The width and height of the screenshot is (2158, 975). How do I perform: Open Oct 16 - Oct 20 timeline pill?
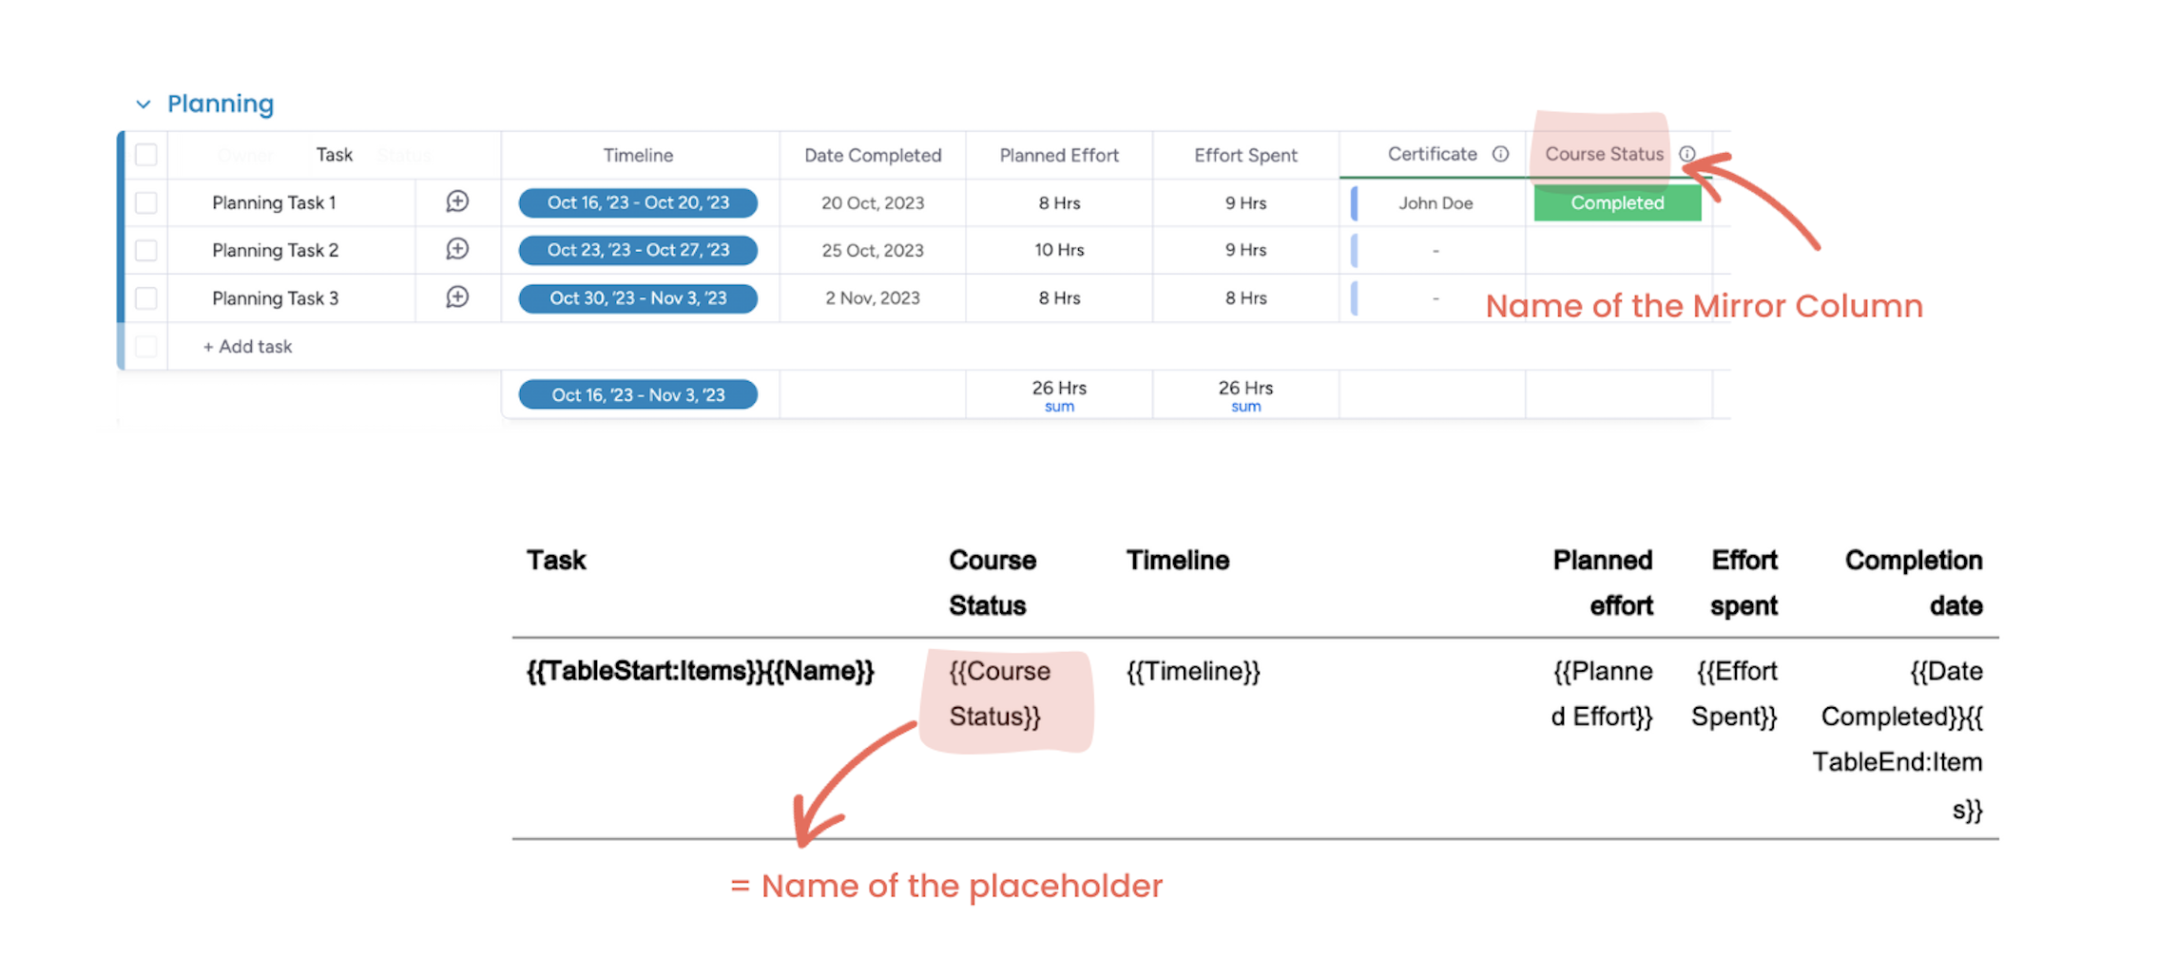[x=638, y=202]
